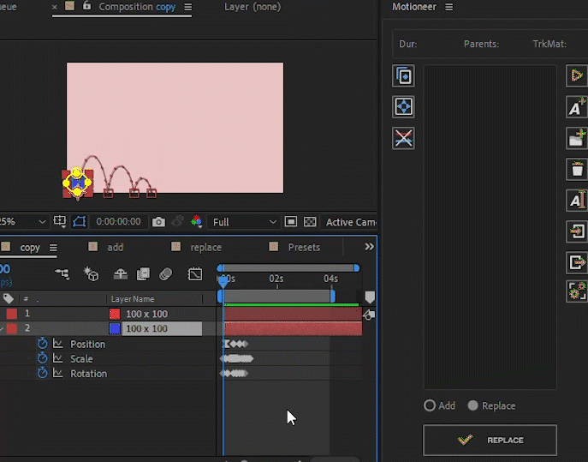Click the Motioneer settings gears icon

(x=577, y=291)
